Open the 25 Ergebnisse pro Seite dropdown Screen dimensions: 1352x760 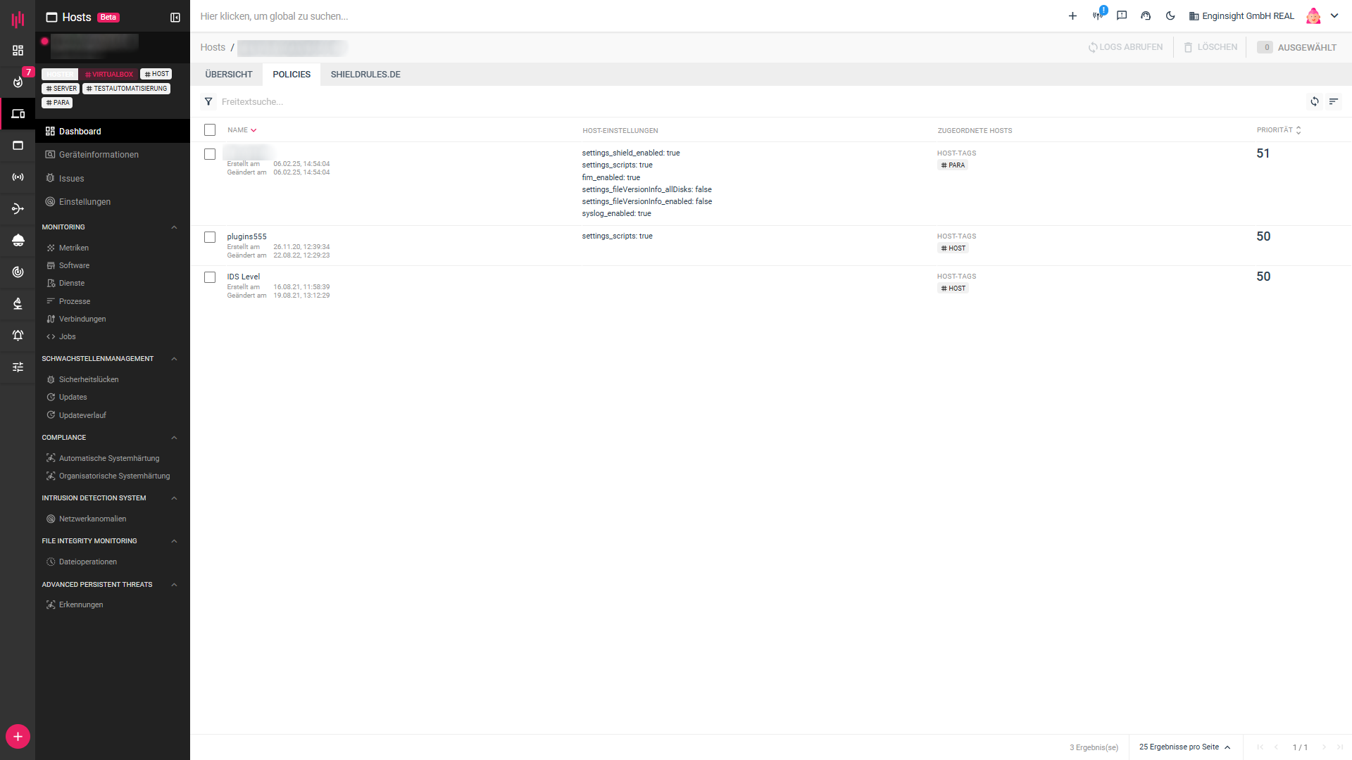click(1184, 747)
